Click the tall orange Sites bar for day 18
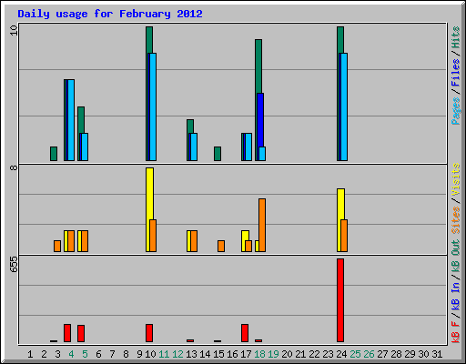 pos(262,225)
